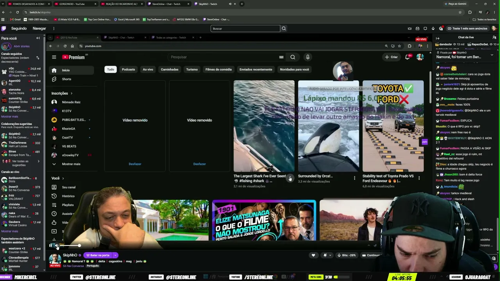Open the 'Todos os favoritos' bookmarks folder
The image size is (500, 281).
[x=484, y=19]
